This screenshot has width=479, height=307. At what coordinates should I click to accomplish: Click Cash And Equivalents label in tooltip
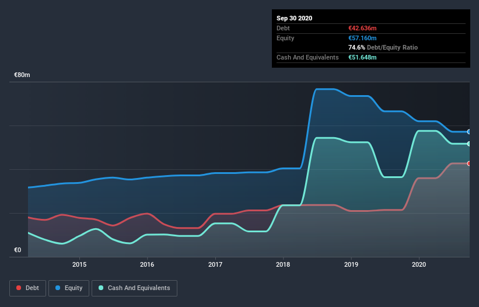[x=307, y=57]
